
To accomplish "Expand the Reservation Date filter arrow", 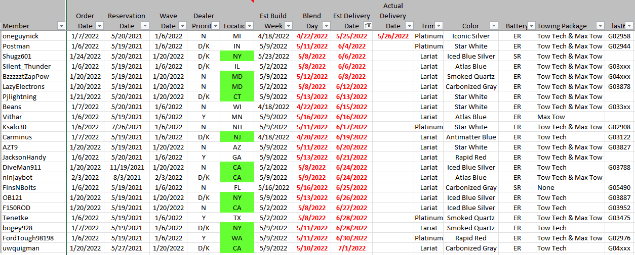I will (x=145, y=26).
